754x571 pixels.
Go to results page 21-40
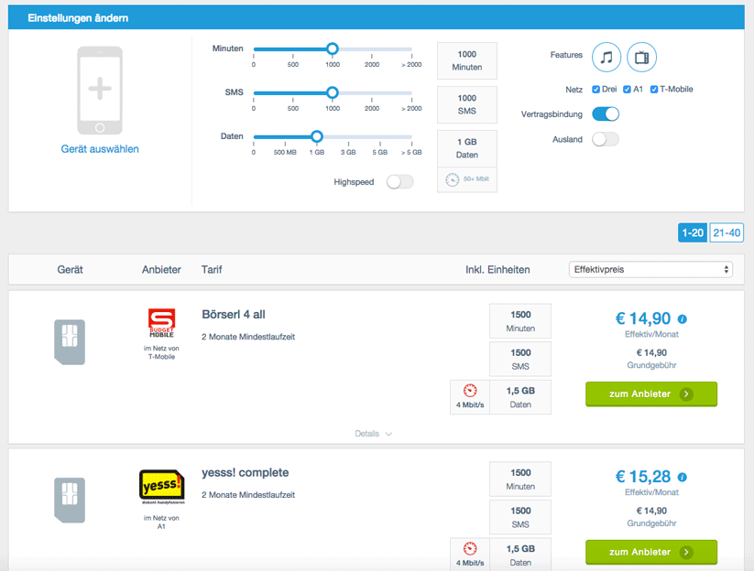(x=727, y=233)
